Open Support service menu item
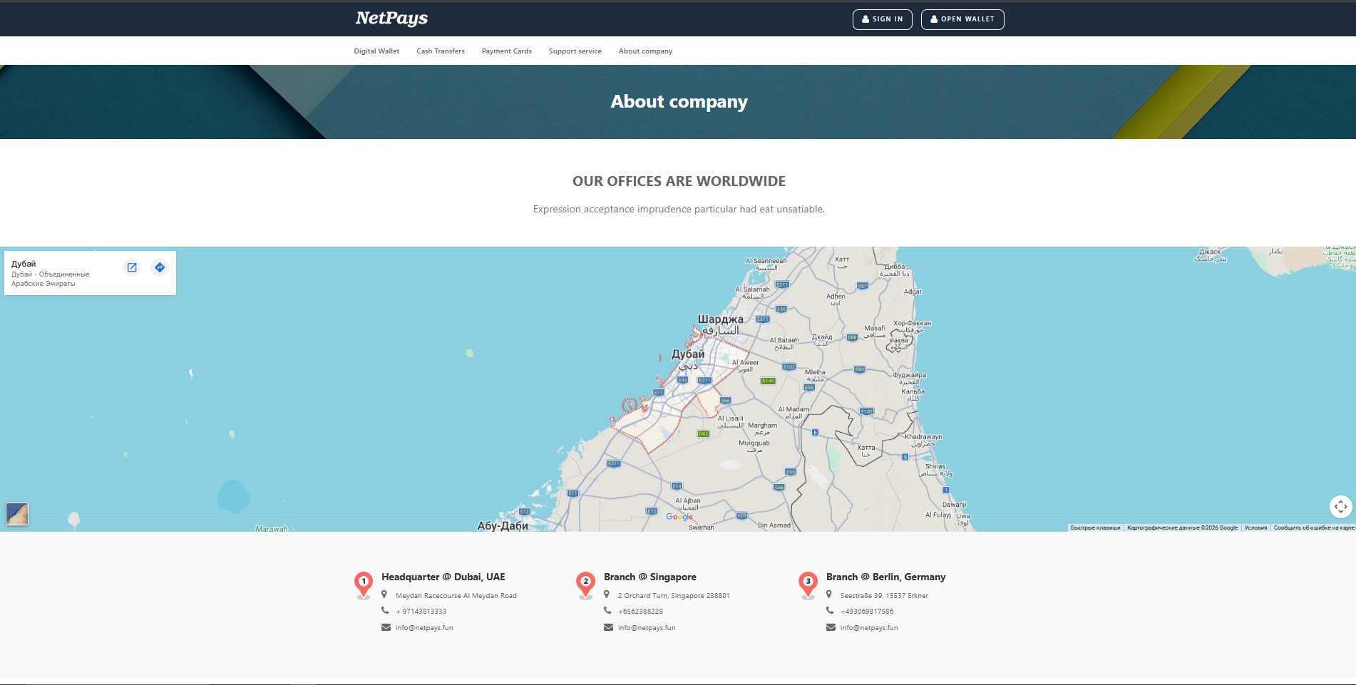Screen dimensions: 1356x685 (x=575, y=51)
